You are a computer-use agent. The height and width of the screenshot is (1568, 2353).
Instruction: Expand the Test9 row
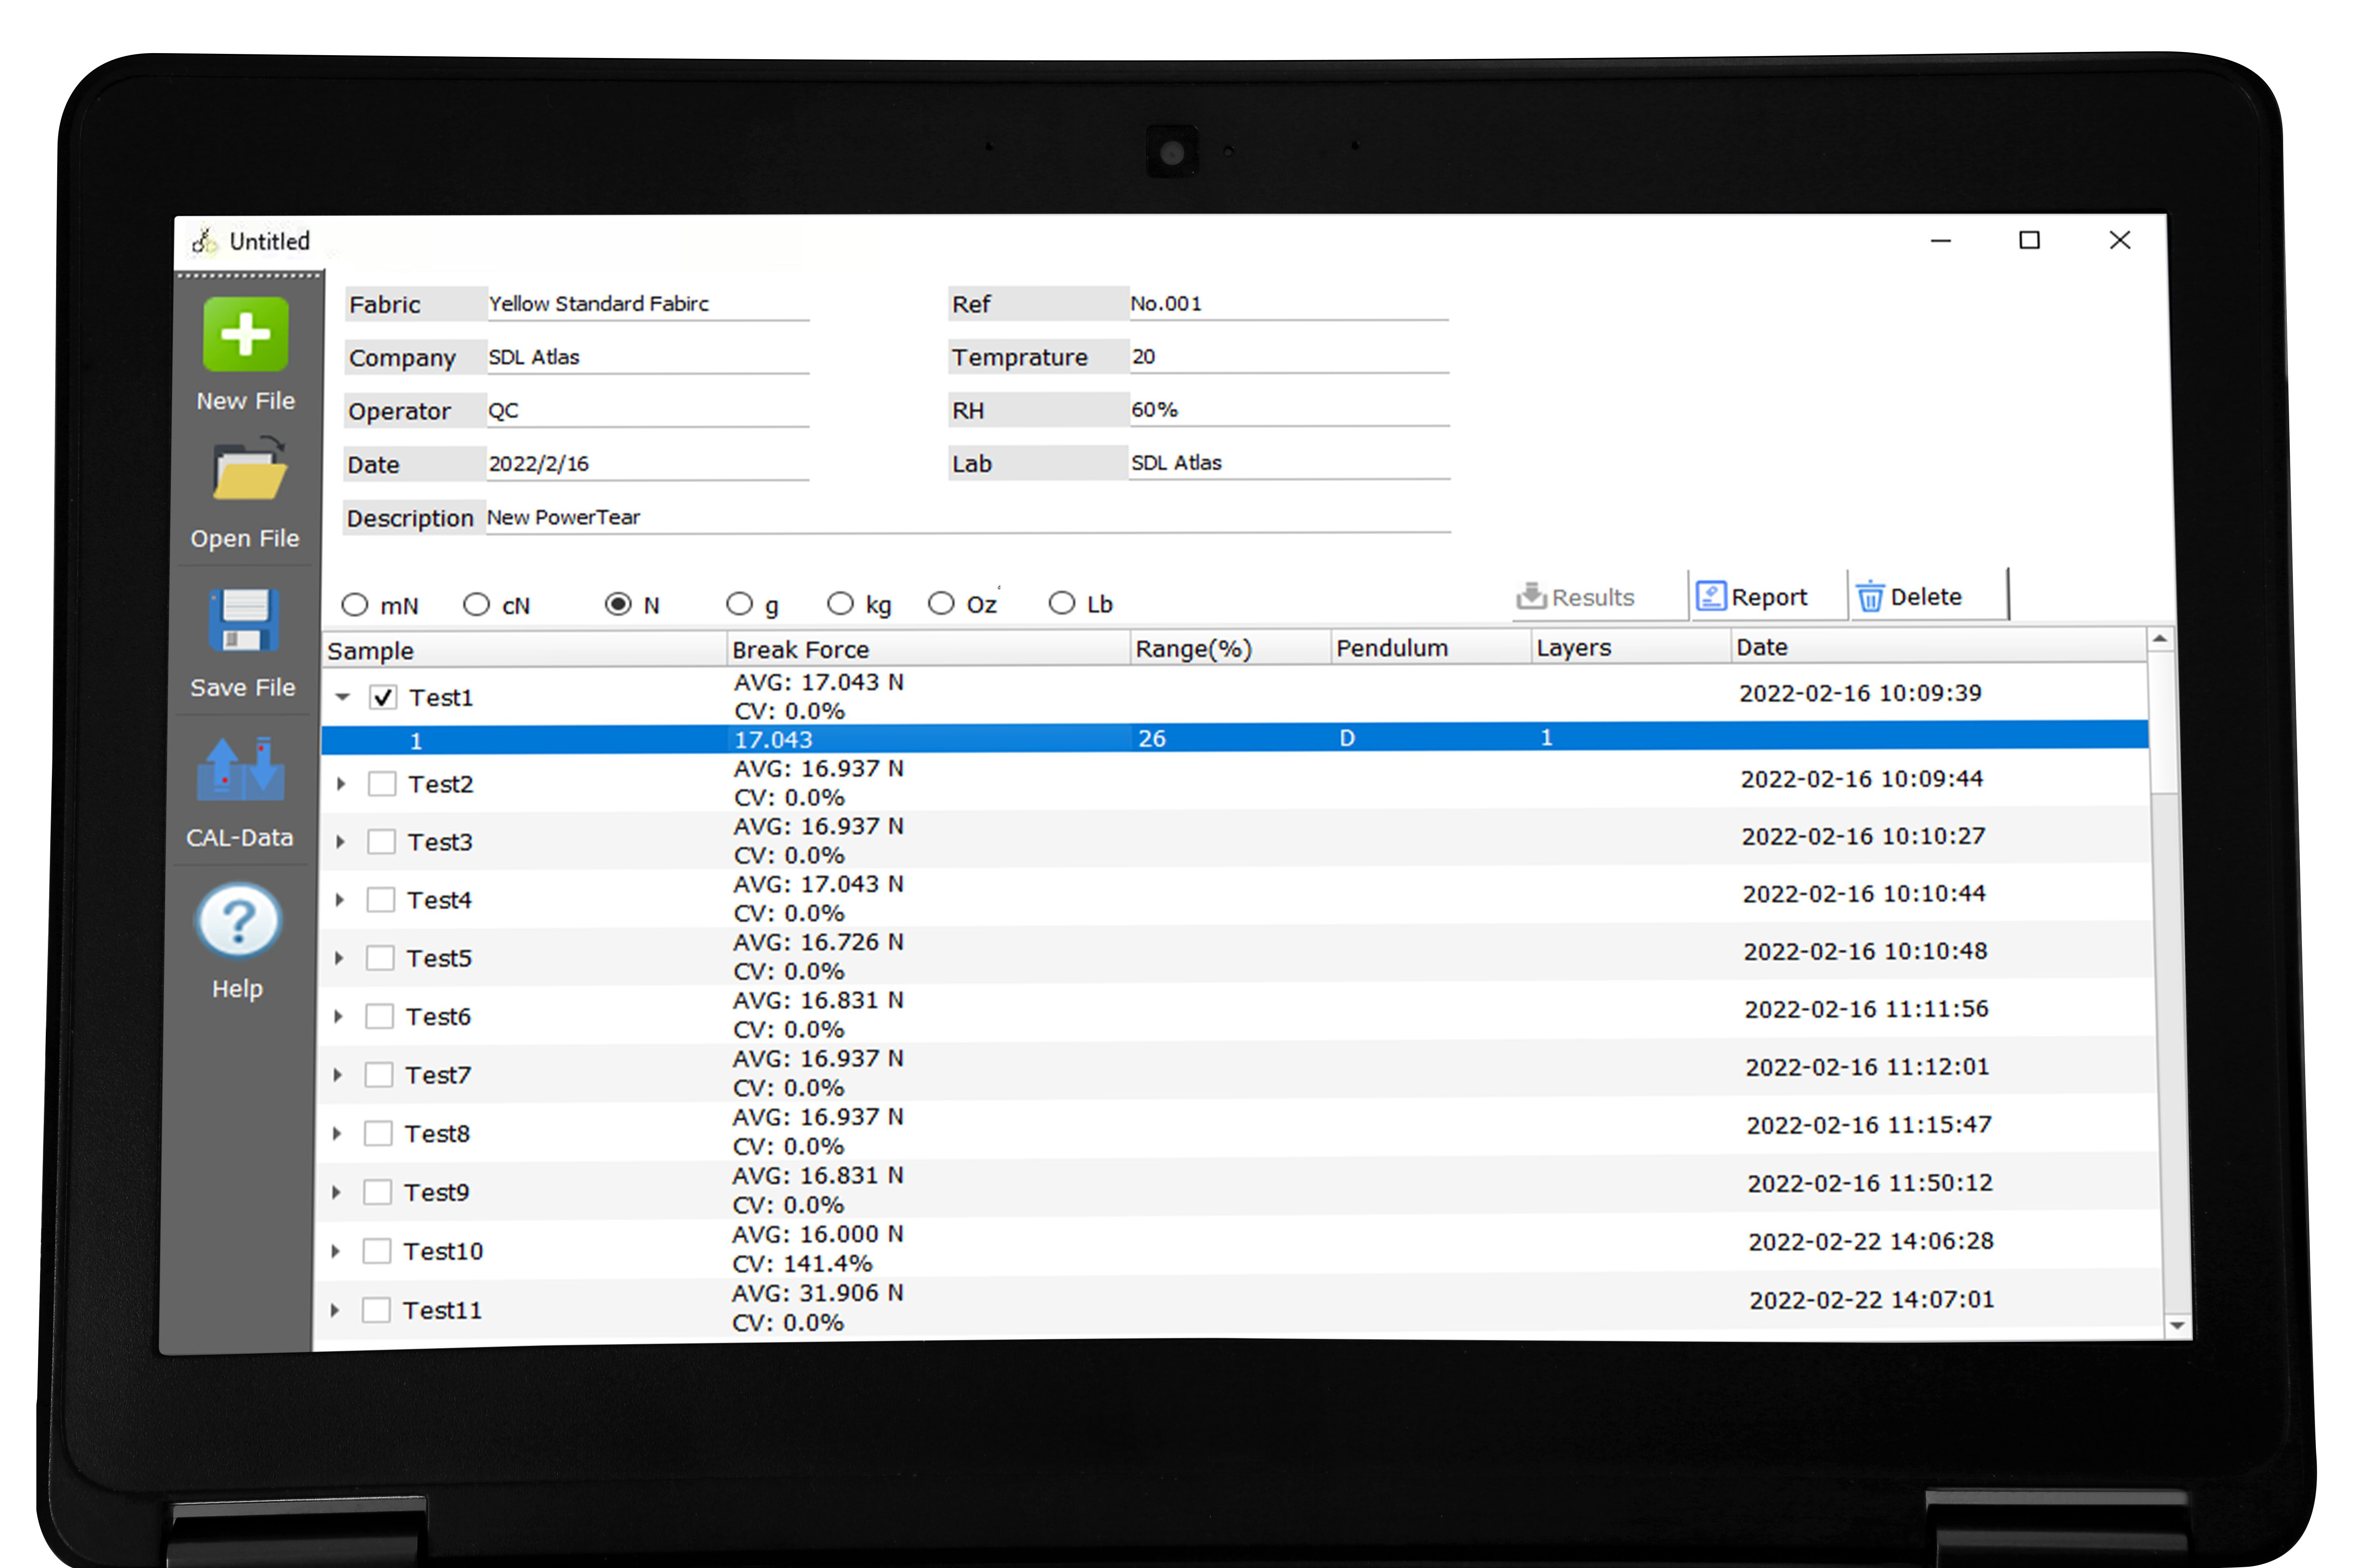(336, 1192)
